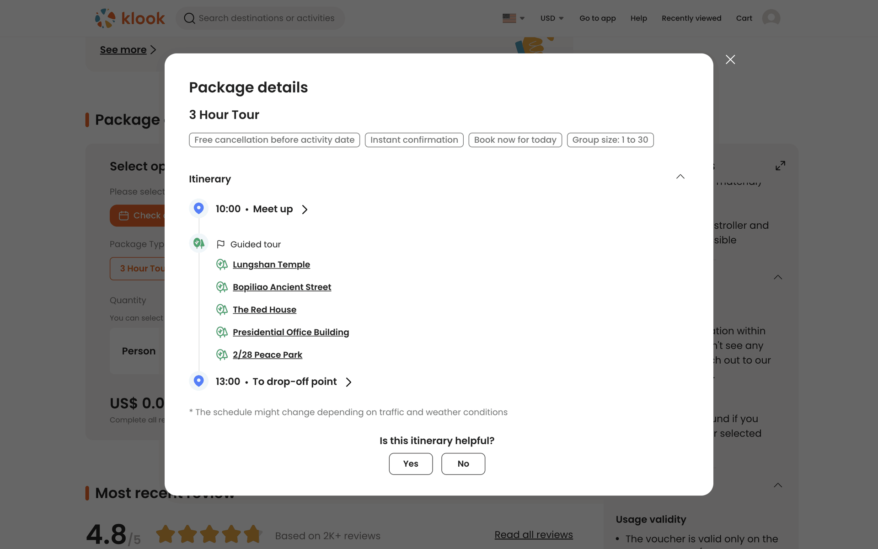The height and width of the screenshot is (549, 878).
Task: Click the guided tour tree icon
Action: tap(198, 243)
